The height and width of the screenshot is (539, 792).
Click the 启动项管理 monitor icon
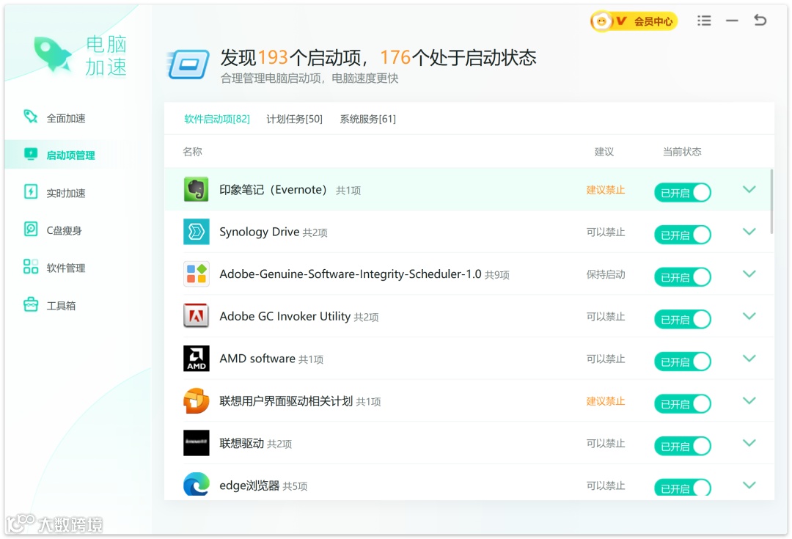pos(31,154)
